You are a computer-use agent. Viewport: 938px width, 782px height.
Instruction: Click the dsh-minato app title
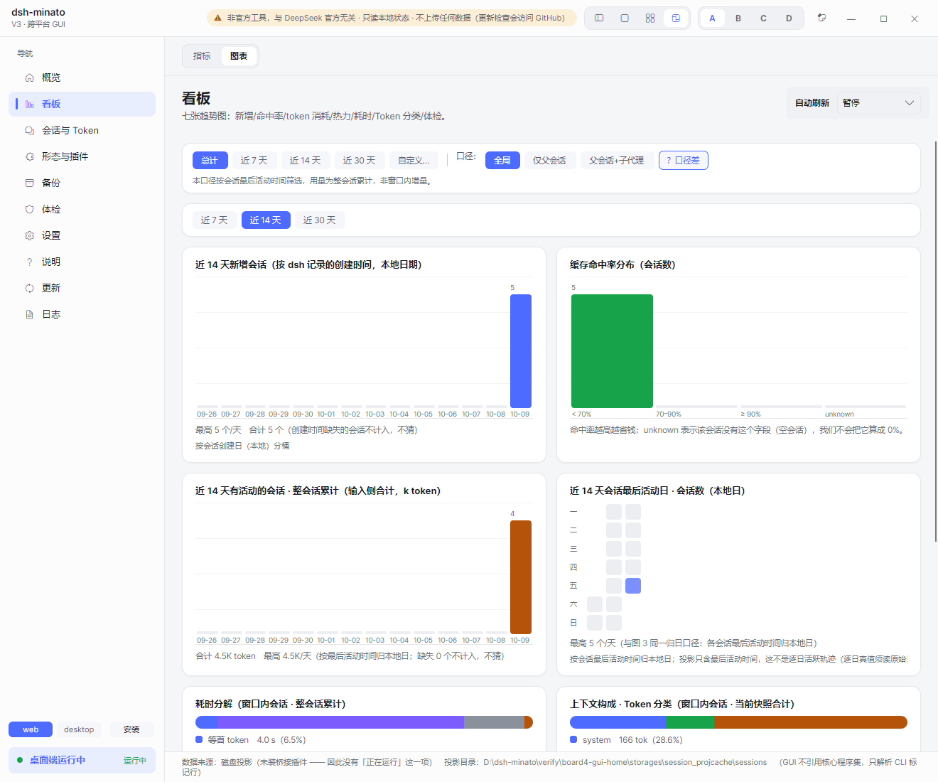coord(38,12)
